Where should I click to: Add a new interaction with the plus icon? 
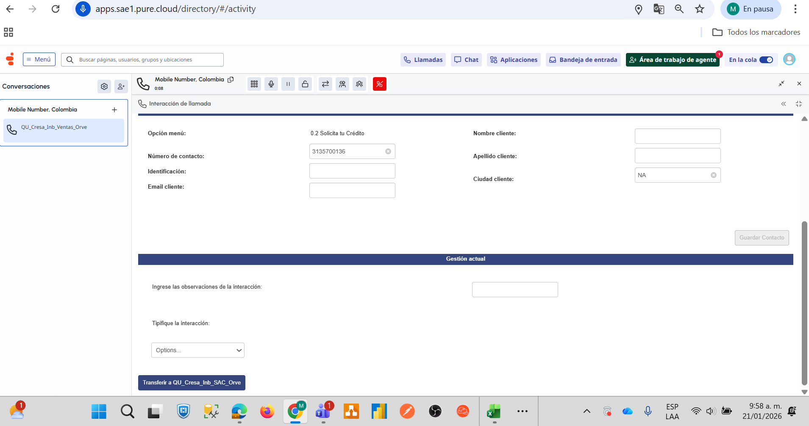pyautogui.click(x=114, y=110)
